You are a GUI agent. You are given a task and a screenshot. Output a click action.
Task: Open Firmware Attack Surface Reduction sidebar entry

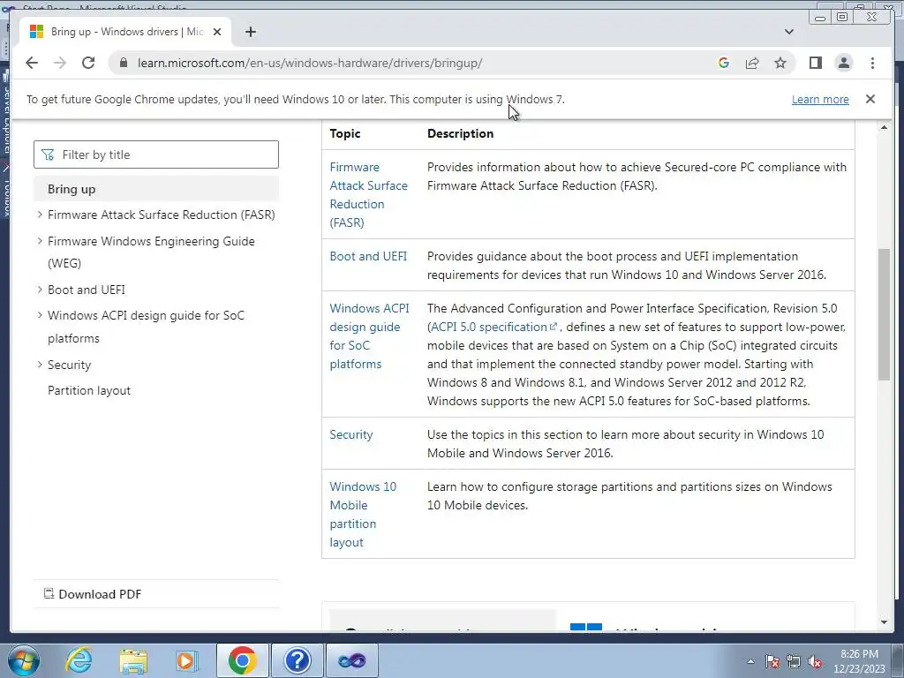tap(162, 215)
